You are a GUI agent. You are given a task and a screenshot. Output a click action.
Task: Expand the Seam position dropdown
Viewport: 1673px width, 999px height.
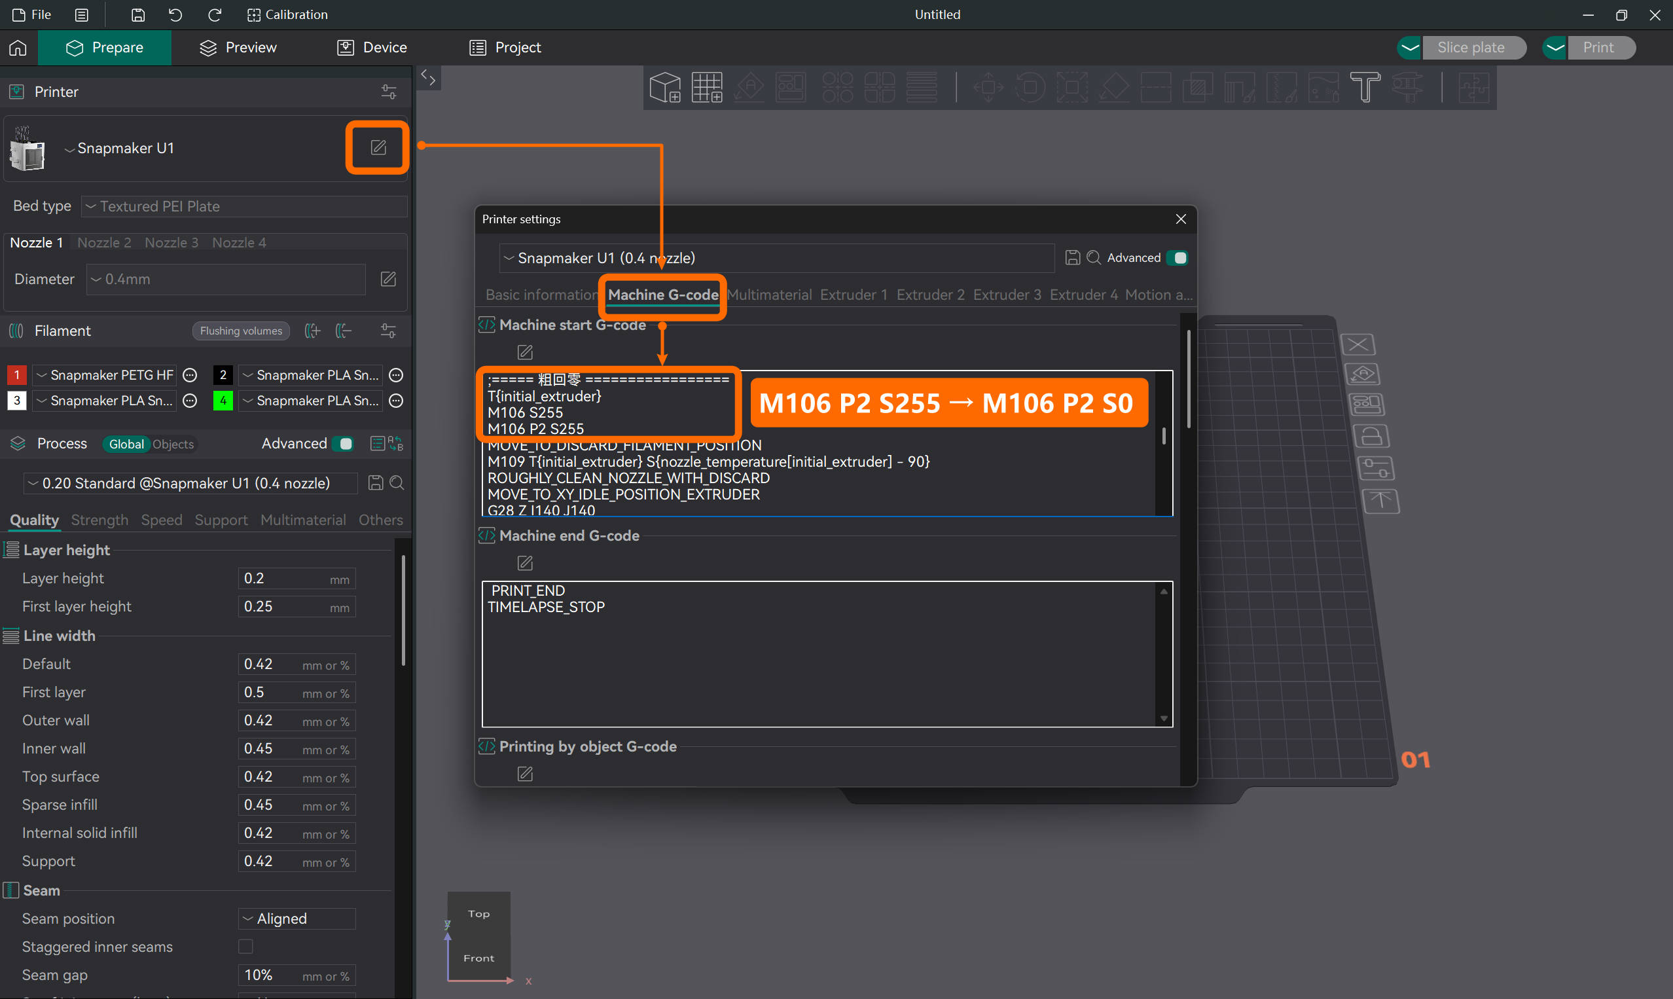point(297,919)
